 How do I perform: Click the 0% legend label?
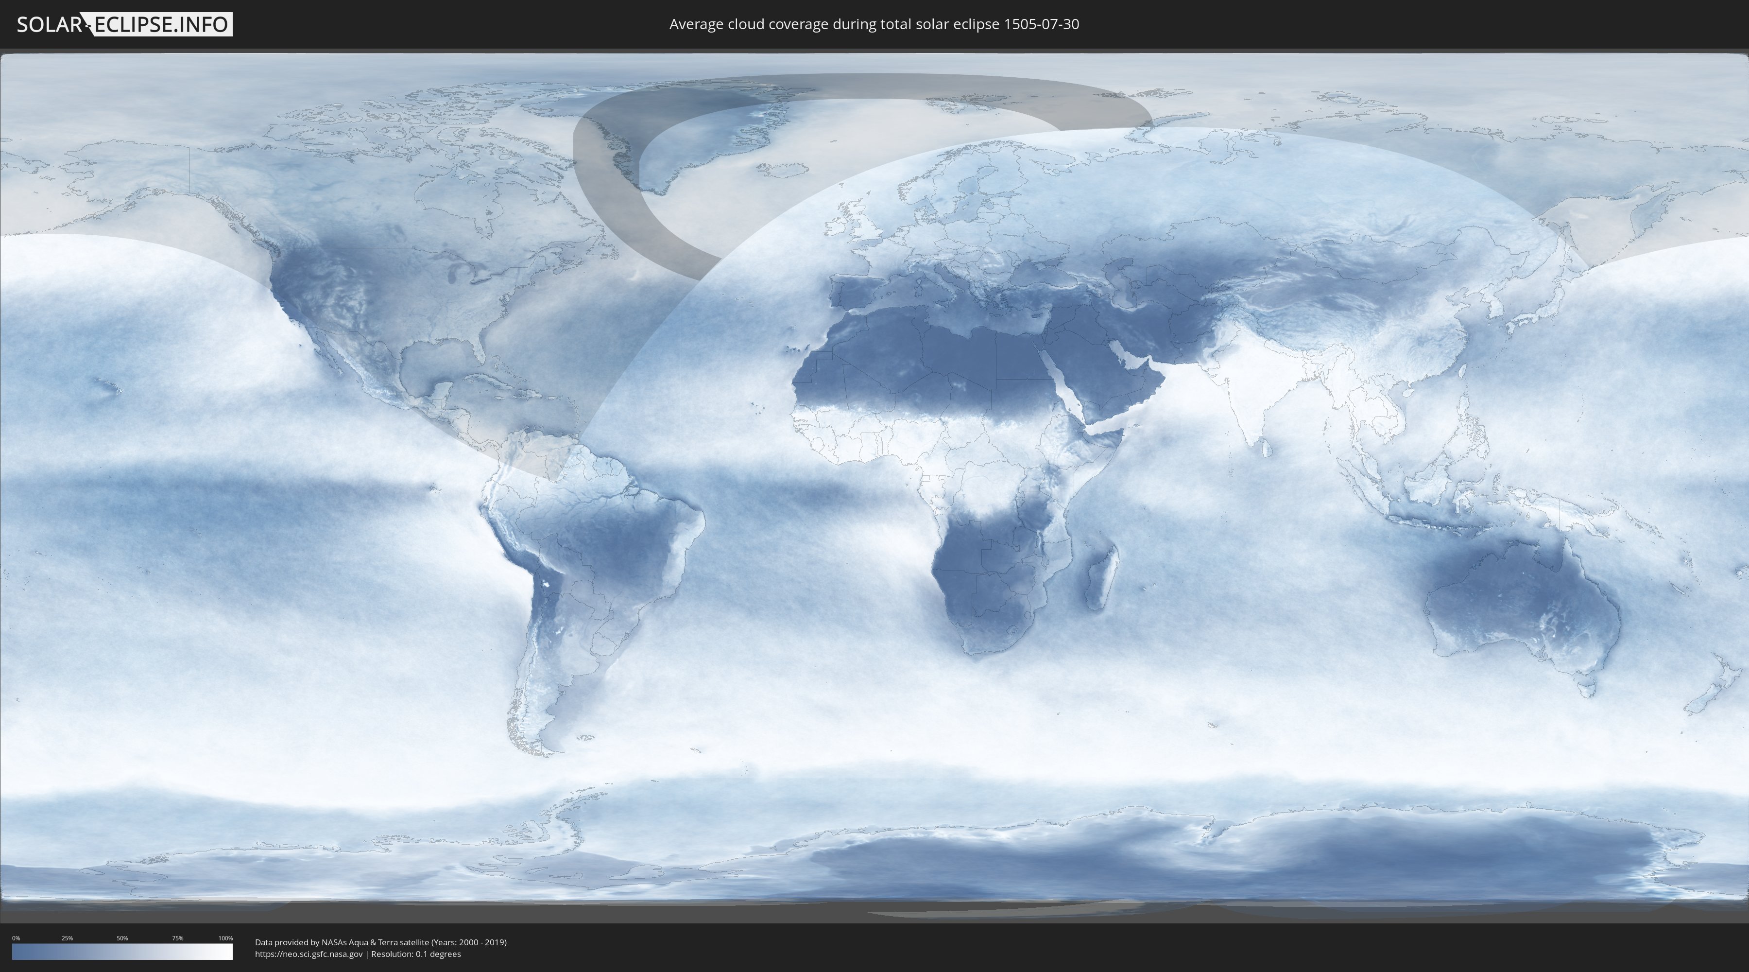coord(16,938)
